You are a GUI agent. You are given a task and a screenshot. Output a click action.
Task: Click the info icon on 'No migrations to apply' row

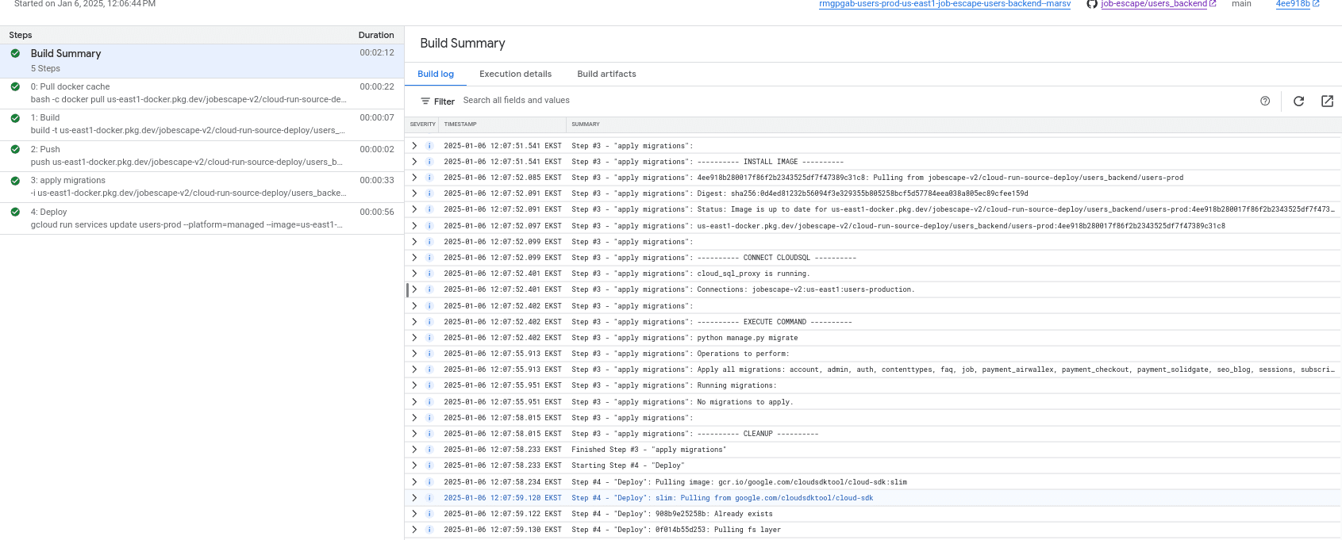[429, 402]
